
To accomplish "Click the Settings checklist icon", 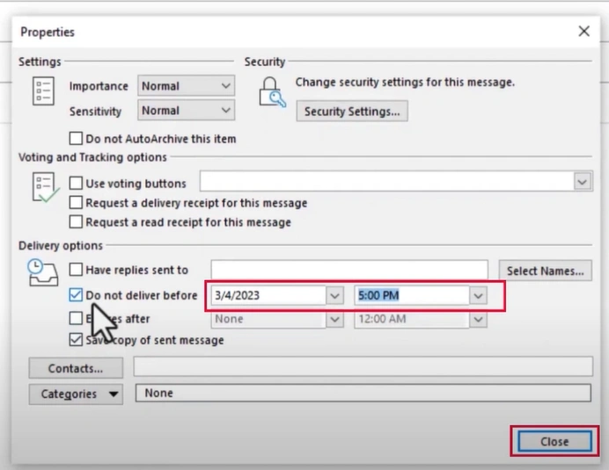I will tap(43, 91).
